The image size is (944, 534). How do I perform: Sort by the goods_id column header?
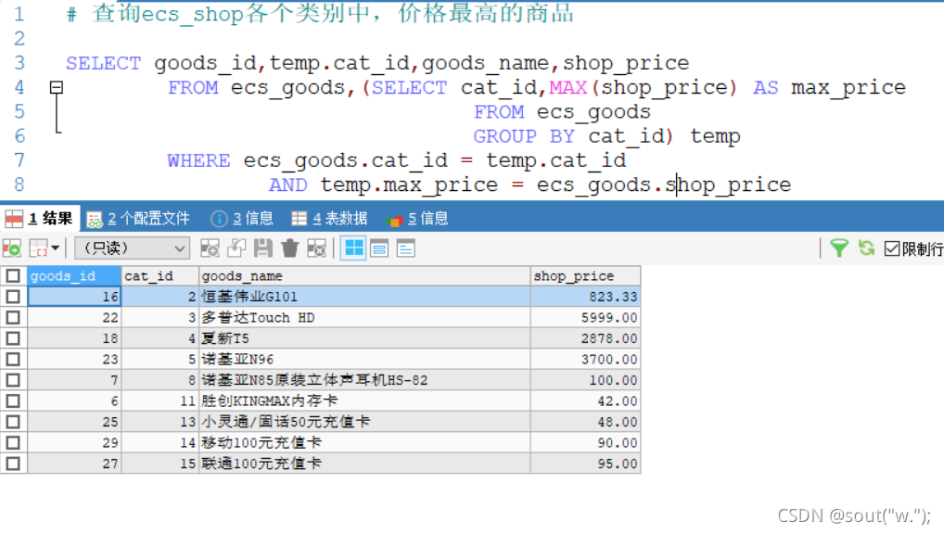[x=74, y=275]
